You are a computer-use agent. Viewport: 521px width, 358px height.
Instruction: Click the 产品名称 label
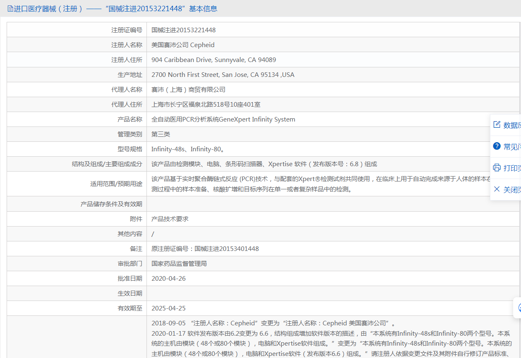tap(130, 119)
